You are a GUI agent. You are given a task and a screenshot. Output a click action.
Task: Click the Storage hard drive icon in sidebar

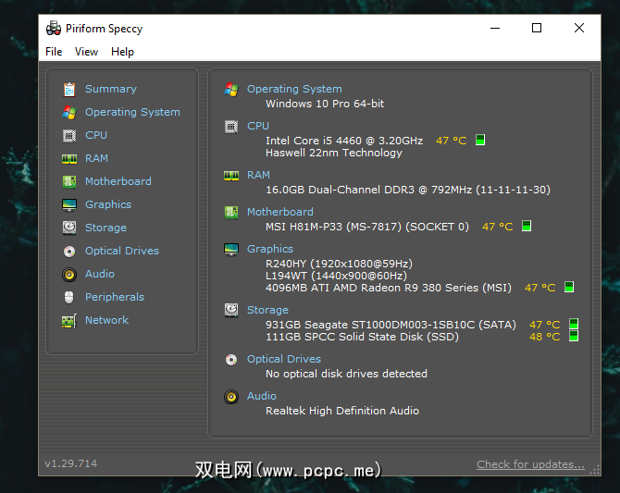[69, 228]
